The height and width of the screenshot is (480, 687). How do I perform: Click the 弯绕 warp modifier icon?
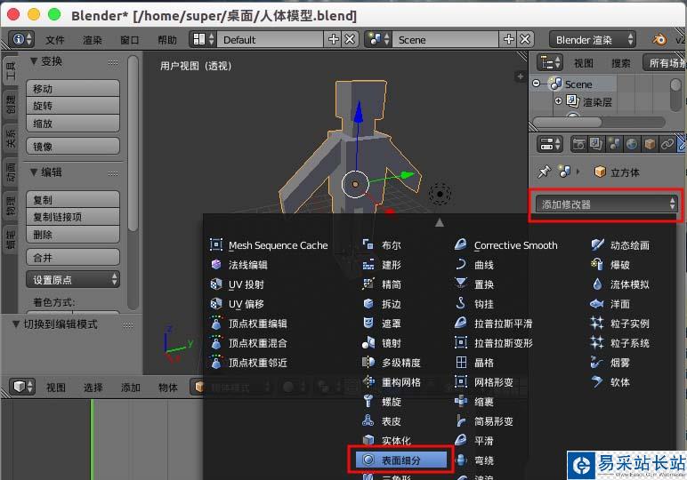coord(461,460)
